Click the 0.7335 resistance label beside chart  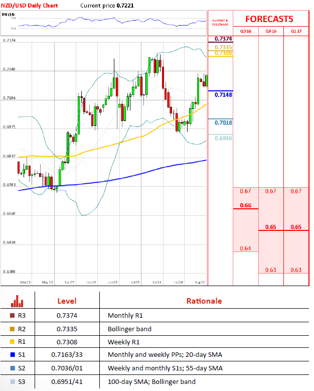click(223, 47)
